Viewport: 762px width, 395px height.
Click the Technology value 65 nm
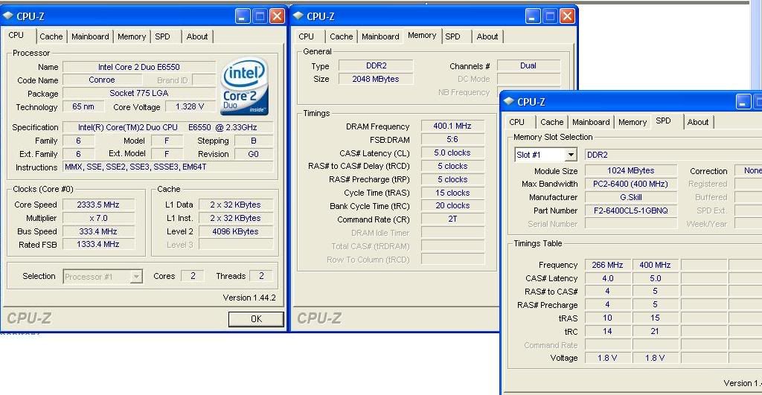point(83,107)
